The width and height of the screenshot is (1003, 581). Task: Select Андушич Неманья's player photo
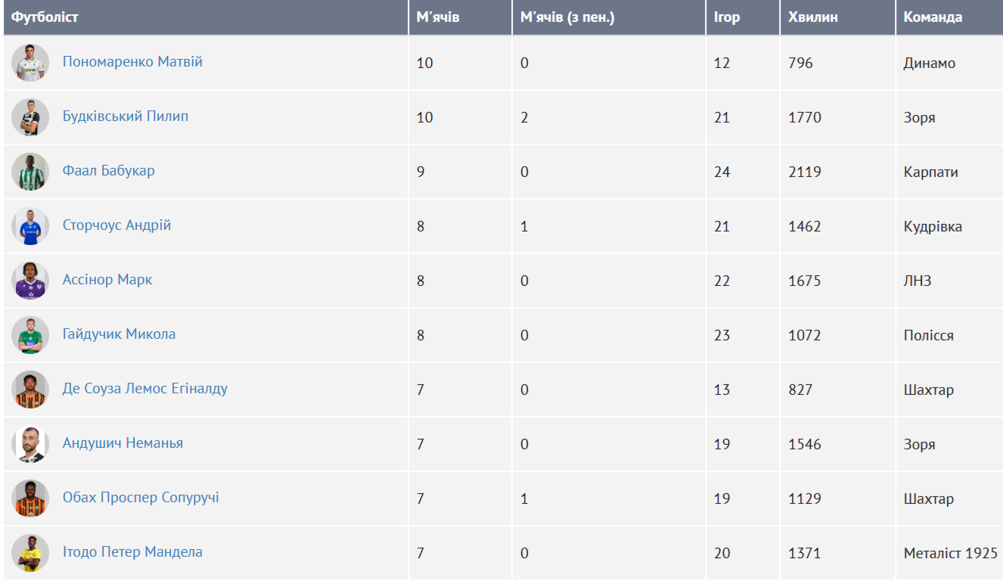coord(30,444)
